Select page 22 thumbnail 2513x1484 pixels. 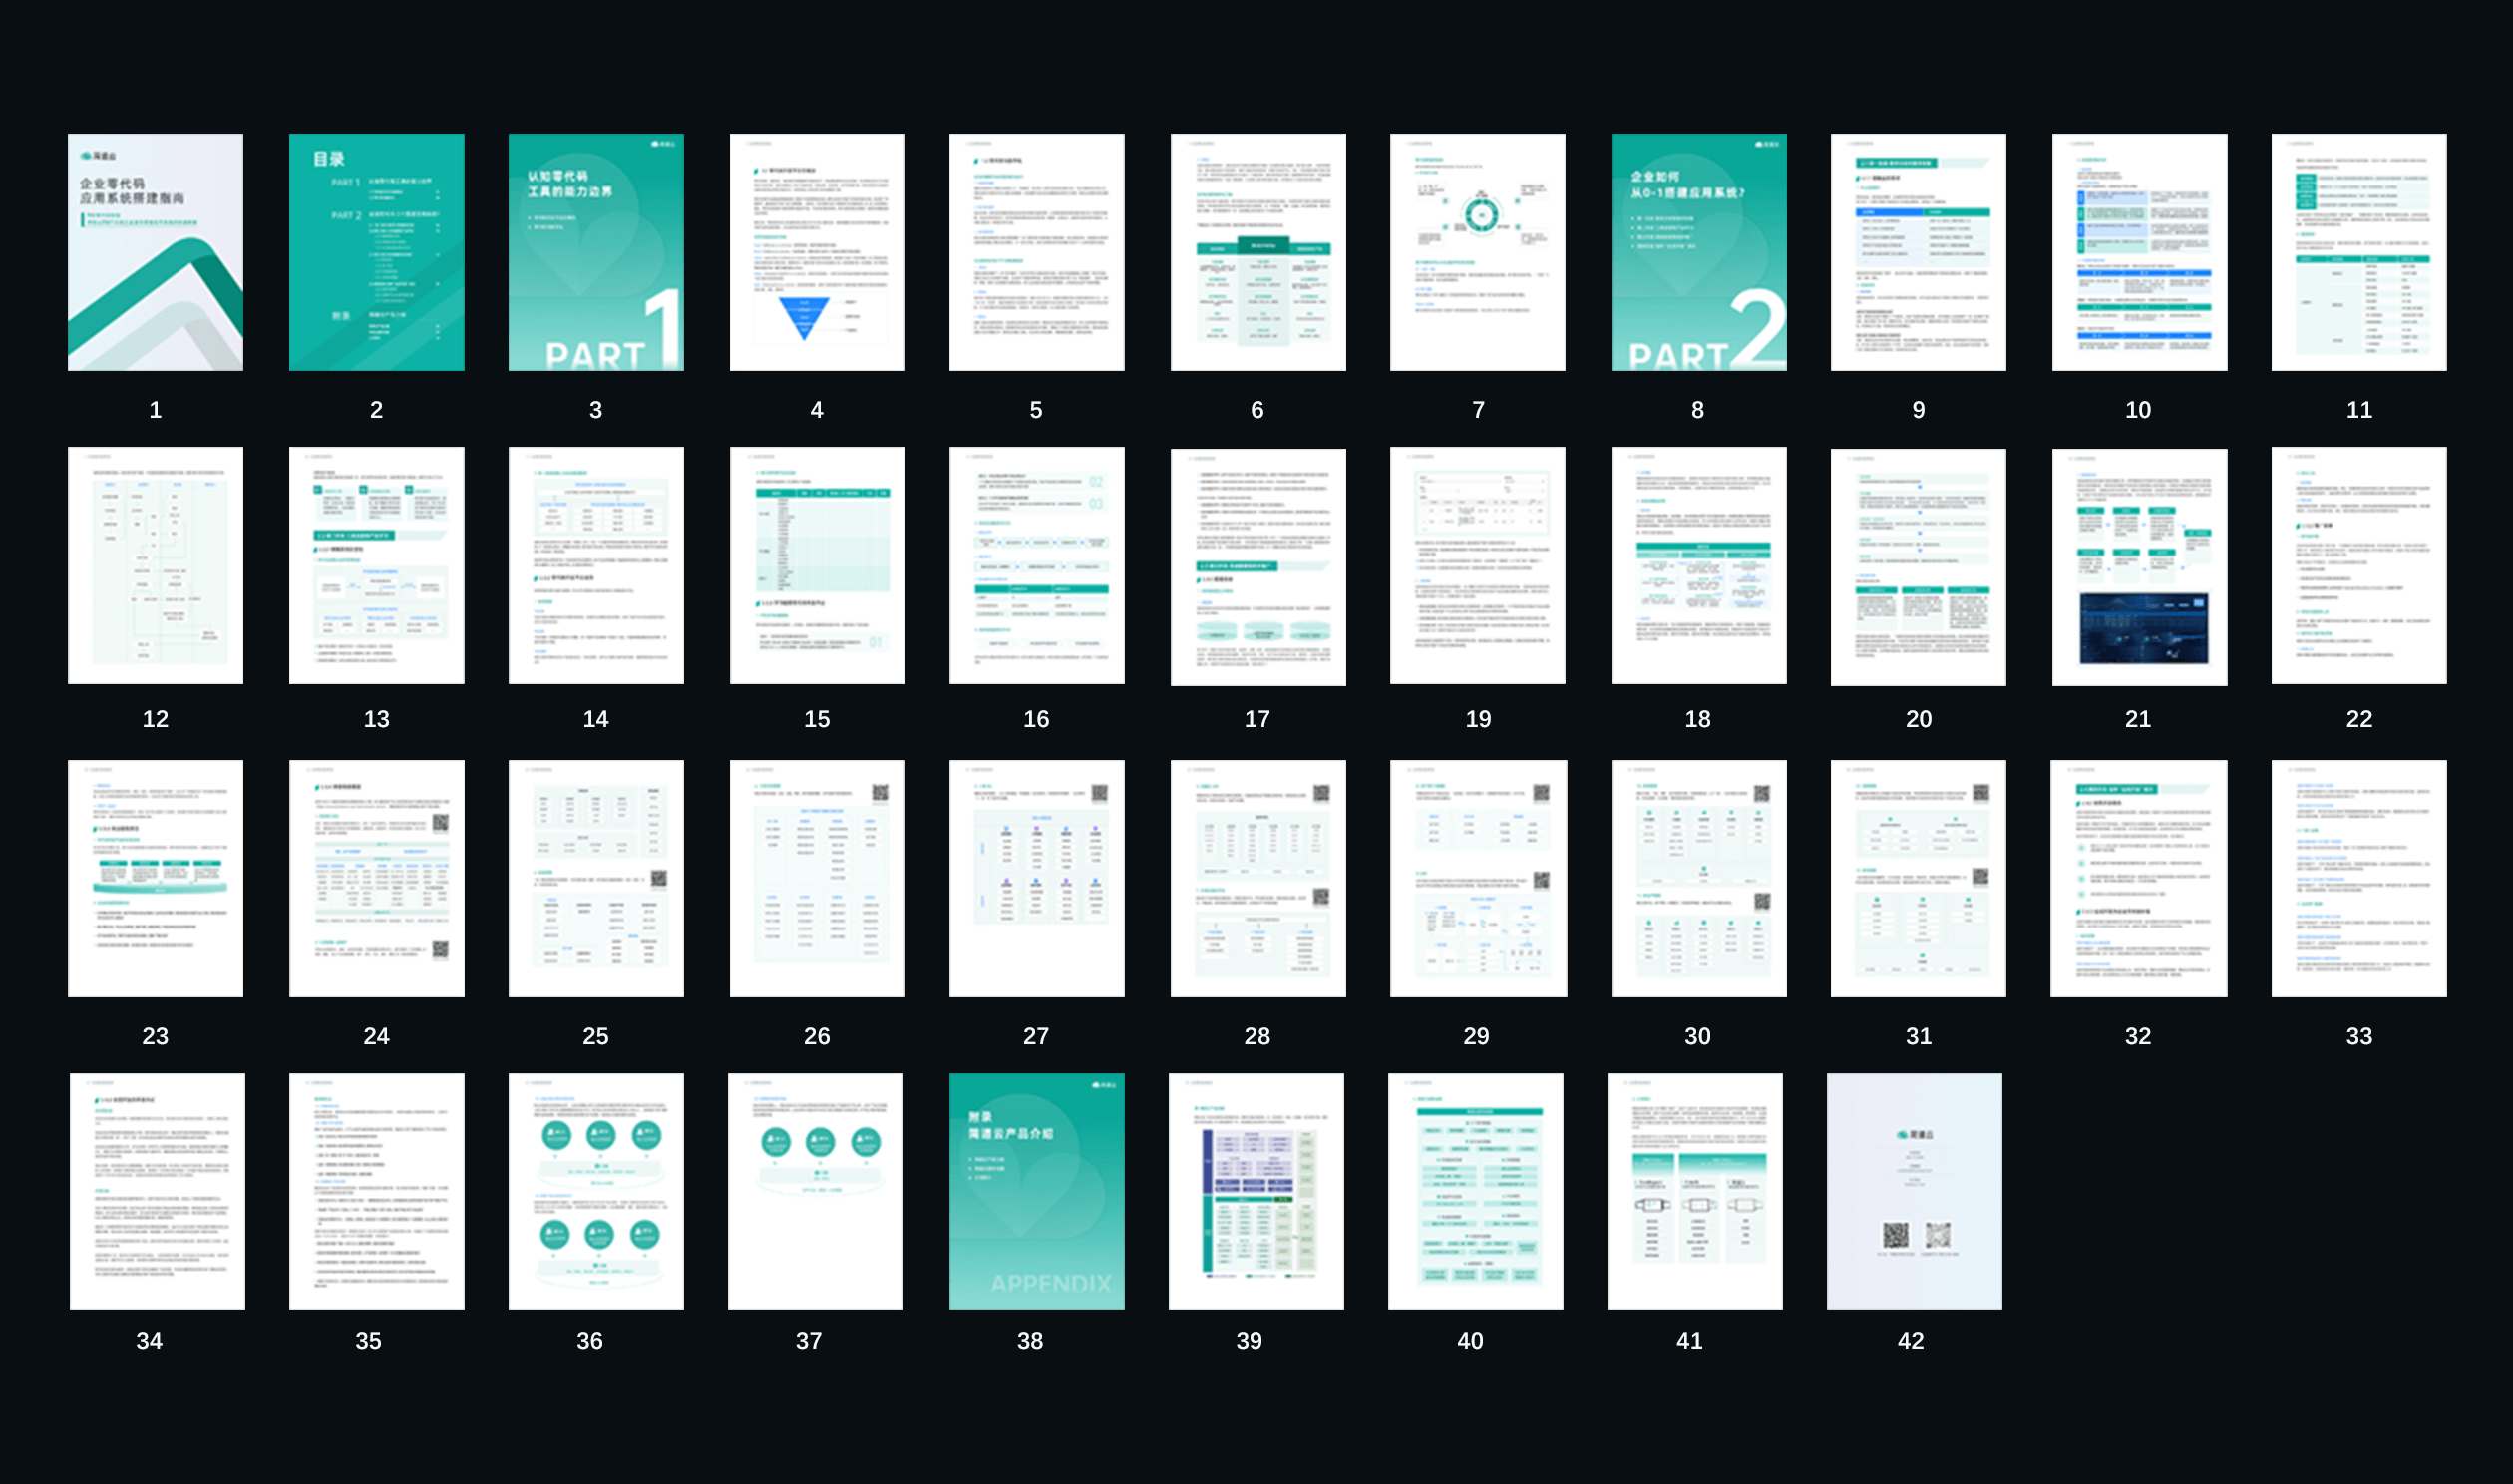pos(2359,565)
